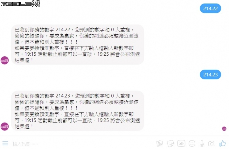
Task: Click 19:15 time in the second bot reply
Action: point(31,120)
